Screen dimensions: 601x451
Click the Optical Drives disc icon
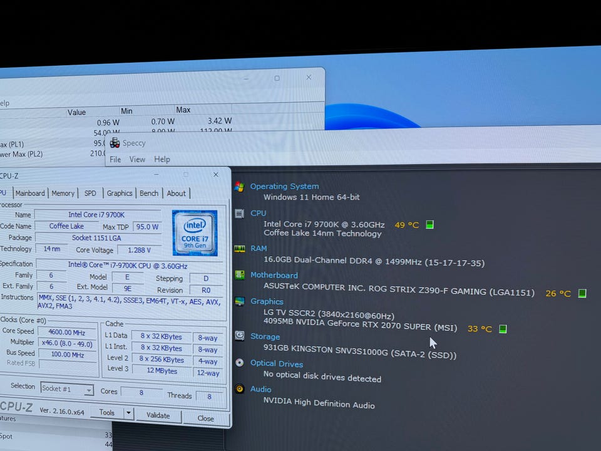pyautogui.click(x=240, y=363)
